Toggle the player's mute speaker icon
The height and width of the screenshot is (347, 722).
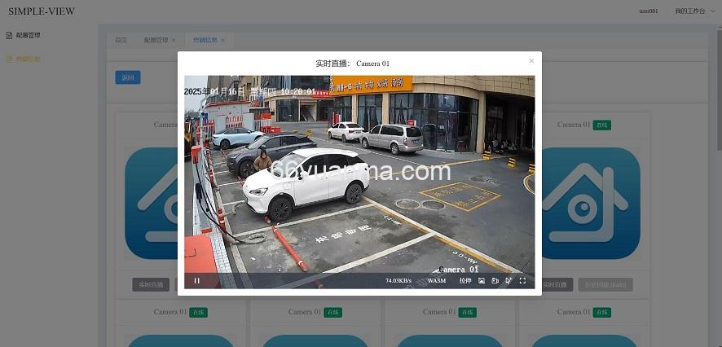(508, 281)
